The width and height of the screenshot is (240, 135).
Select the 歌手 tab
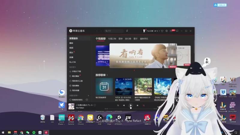(x=136, y=39)
